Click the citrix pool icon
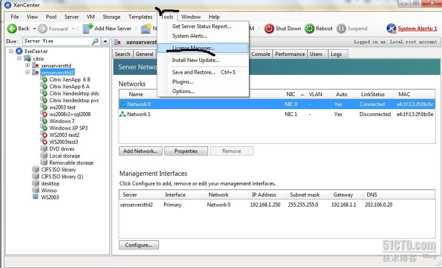 (x=27, y=58)
